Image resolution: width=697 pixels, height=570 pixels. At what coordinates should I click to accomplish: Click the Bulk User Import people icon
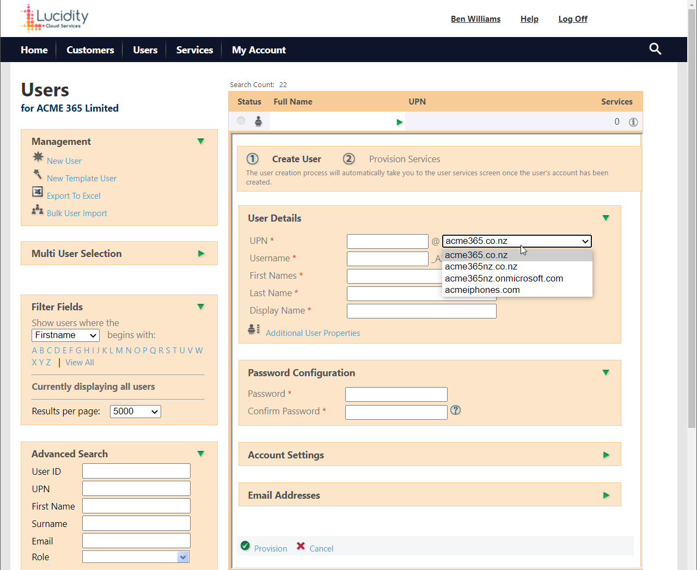pyautogui.click(x=38, y=210)
